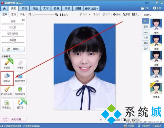Select the 拼图 tab
164x128 pixels.
click(78, 8)
